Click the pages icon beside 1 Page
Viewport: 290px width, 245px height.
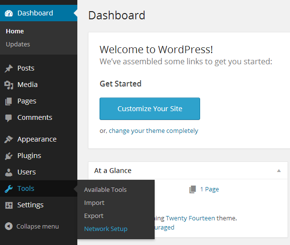click(x=192, y=189)
